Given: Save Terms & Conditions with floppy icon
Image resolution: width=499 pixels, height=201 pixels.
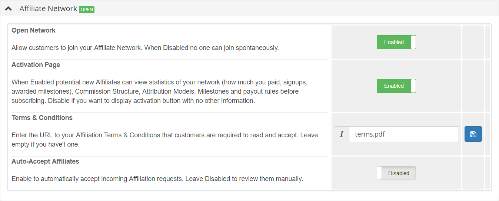Looking at the screenshot, I should click(473, 134).
